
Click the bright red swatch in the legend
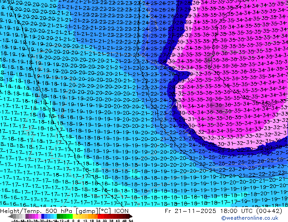(x=99, y=216)
